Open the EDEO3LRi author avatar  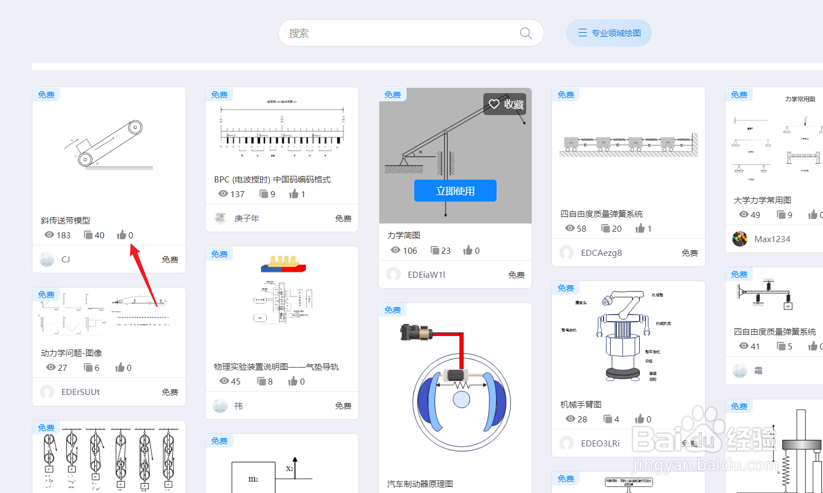tap(567, 443)
